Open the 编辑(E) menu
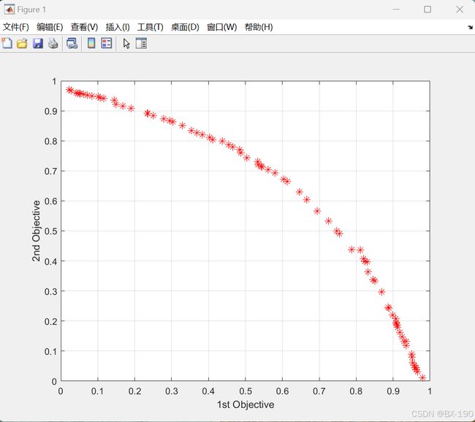Viewport: 475px width, 422px height. coord(50,27)
